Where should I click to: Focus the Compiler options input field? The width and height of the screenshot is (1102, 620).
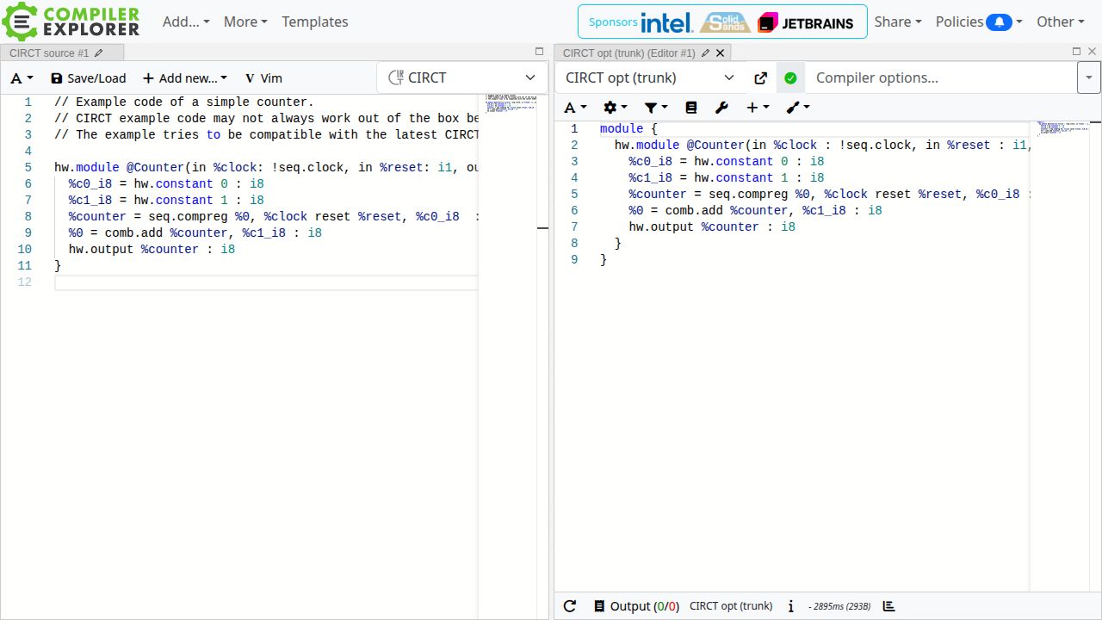click(941, 77)
